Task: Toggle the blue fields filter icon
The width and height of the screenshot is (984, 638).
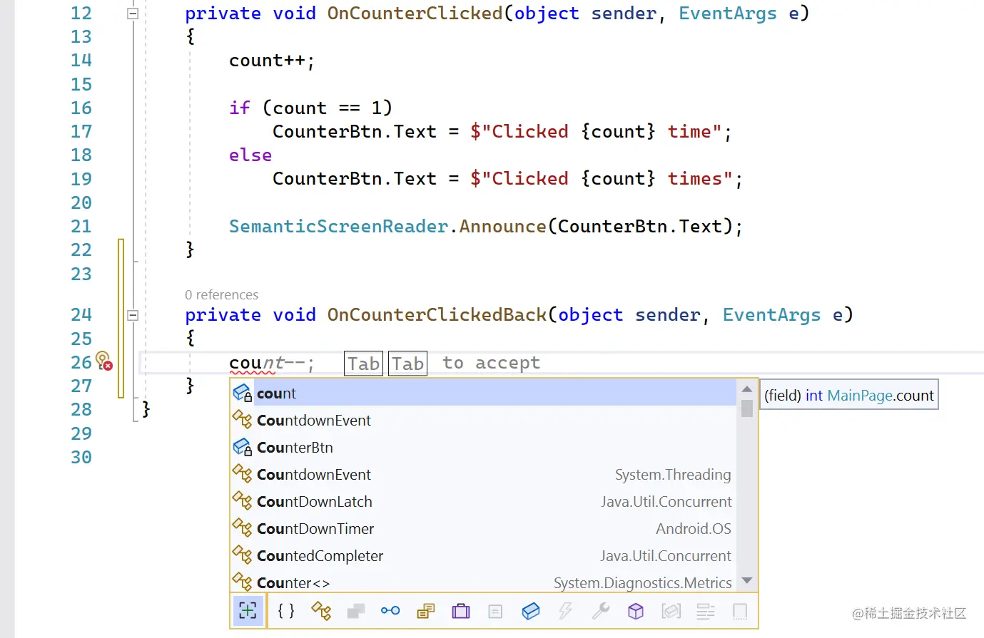Action: point(531,611)
